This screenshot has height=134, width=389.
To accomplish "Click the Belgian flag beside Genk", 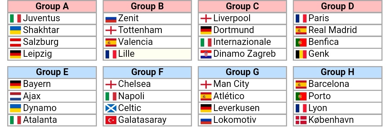I will (301, 54).
